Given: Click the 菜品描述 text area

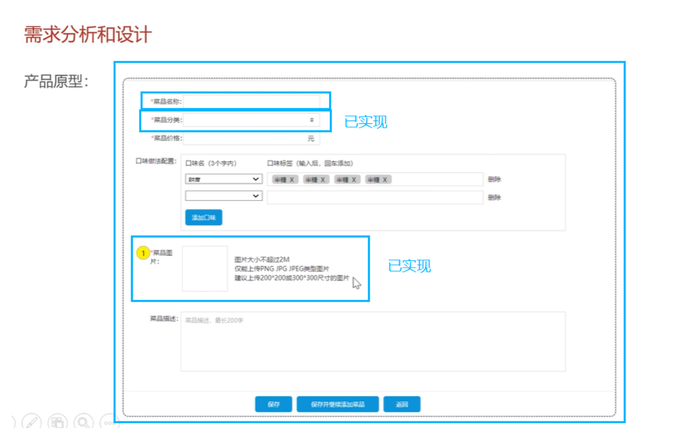Looking at the screenshot, I should (373, 341).
